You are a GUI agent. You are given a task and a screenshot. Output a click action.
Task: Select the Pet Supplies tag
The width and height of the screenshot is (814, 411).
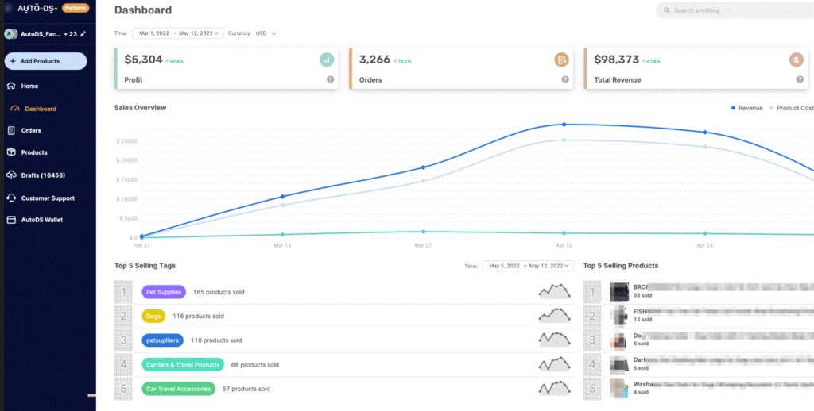[164, 292]
